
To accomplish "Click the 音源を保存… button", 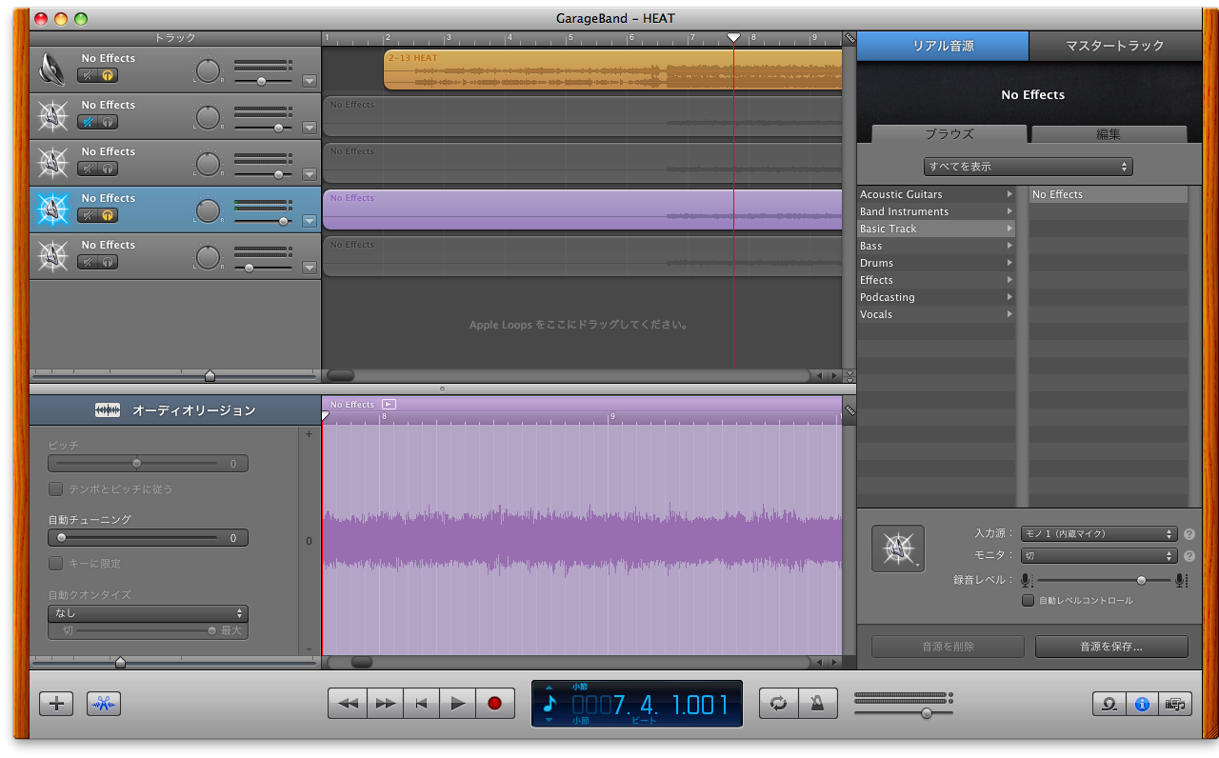I will 1111,647.
